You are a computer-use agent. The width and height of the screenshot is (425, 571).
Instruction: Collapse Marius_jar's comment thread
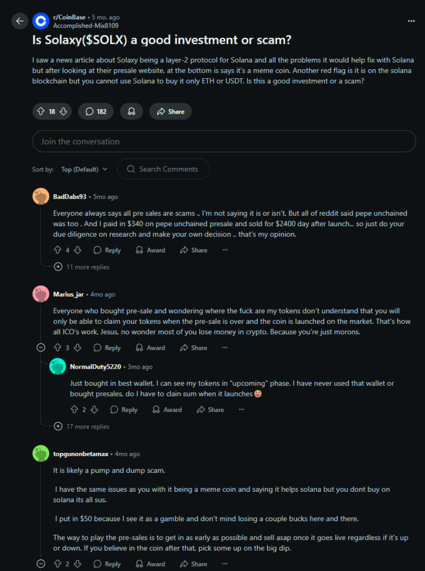pyautogui.click(x=41, y=348)
